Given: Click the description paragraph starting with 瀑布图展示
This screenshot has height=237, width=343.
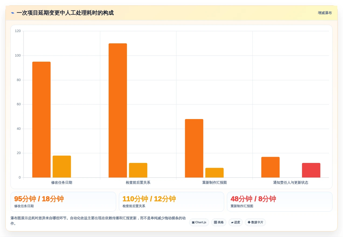Looking at the screenshot, I should coord(98,221).
